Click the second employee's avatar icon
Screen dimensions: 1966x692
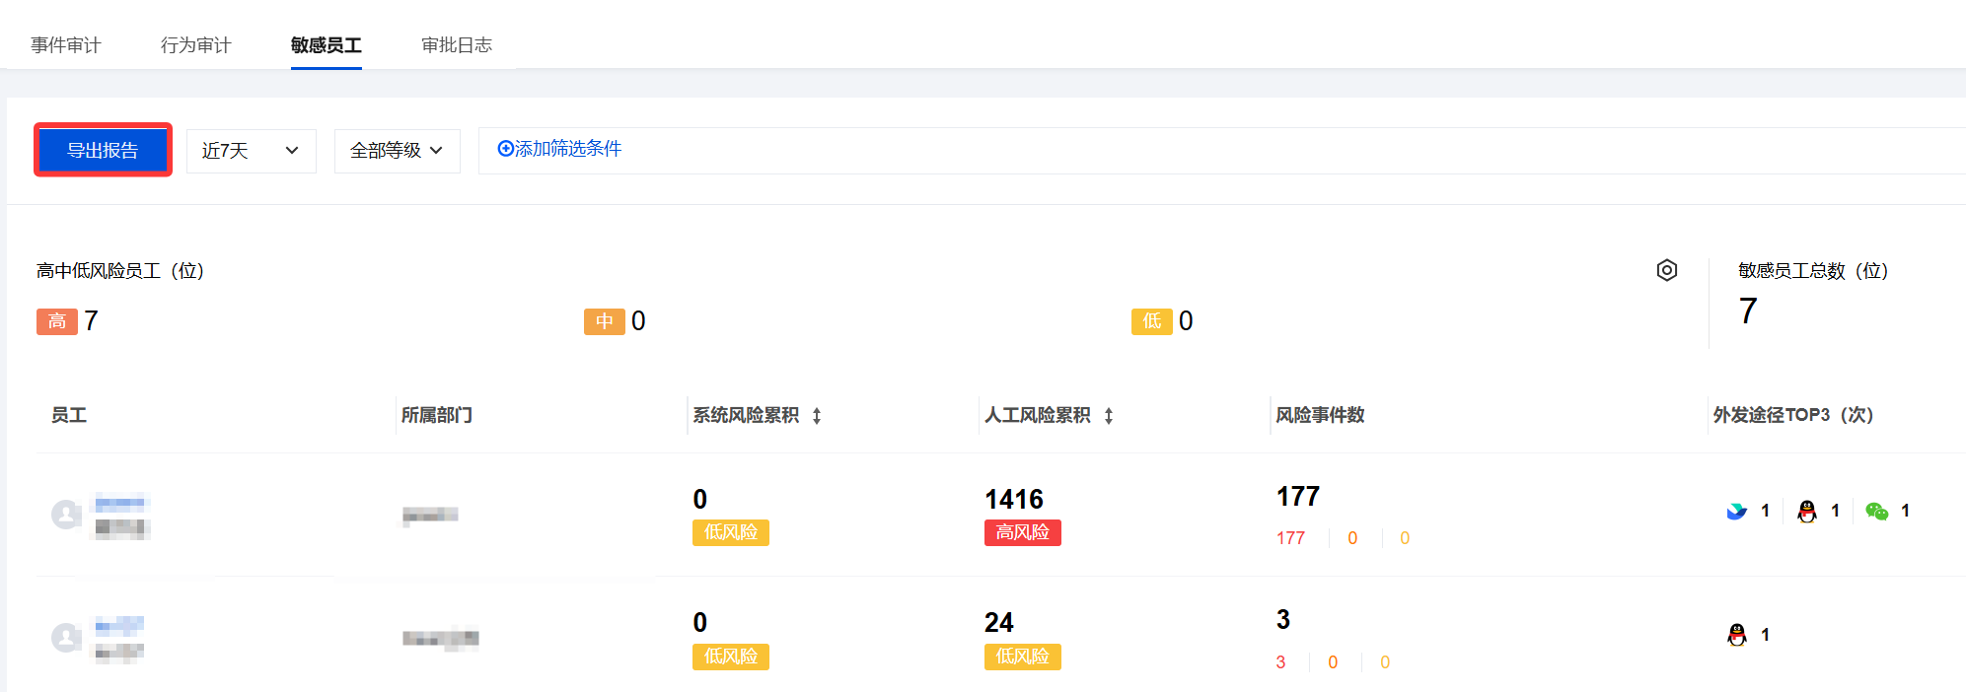66,638
